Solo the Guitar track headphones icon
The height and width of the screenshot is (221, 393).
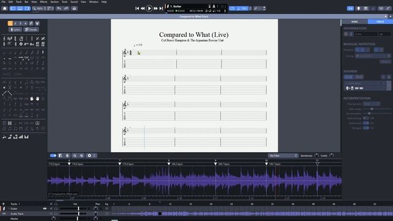[x=56, y=209]
